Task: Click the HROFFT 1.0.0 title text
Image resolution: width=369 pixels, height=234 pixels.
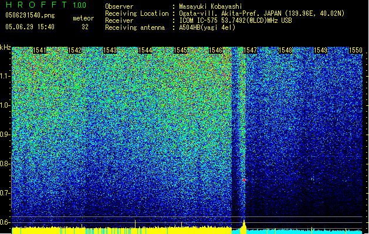Action: [46, 5]
